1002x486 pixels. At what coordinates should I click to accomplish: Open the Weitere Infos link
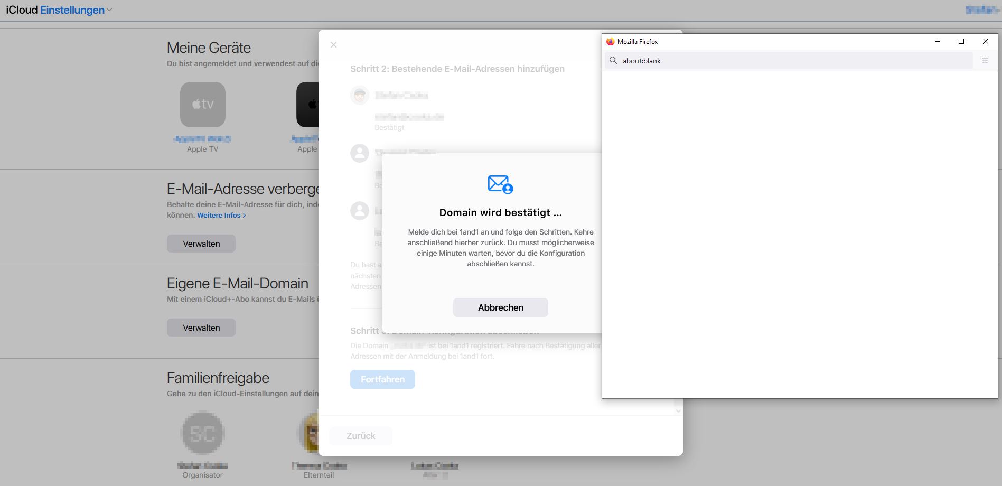[221, 216]
